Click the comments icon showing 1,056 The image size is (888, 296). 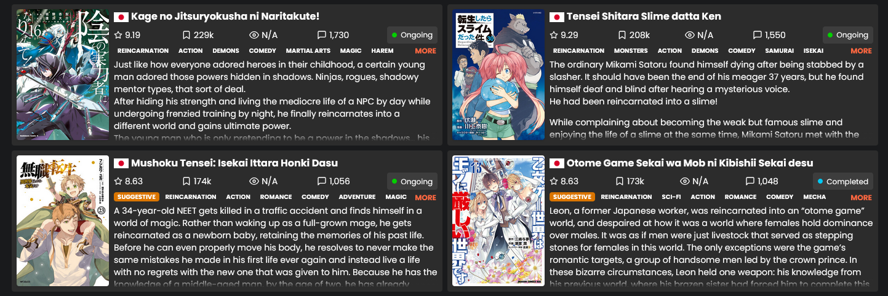click(321, 181)
